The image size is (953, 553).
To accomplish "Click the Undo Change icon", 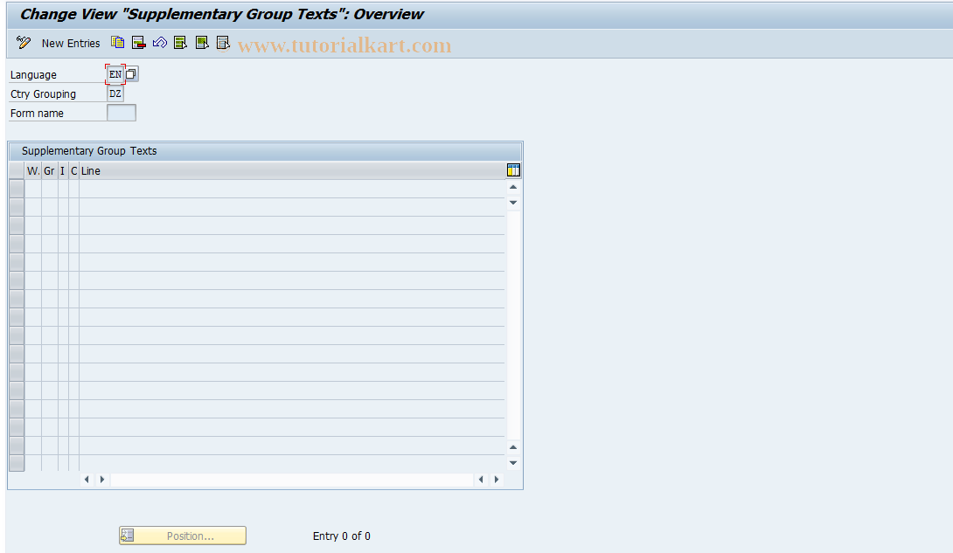I will click(x=160, y=43).
